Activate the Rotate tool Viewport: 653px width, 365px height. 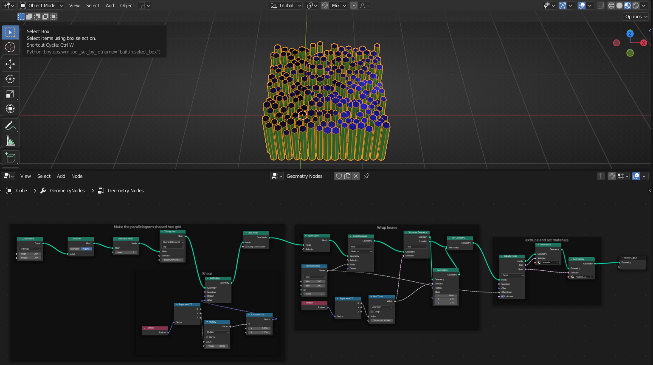point(10,79)
